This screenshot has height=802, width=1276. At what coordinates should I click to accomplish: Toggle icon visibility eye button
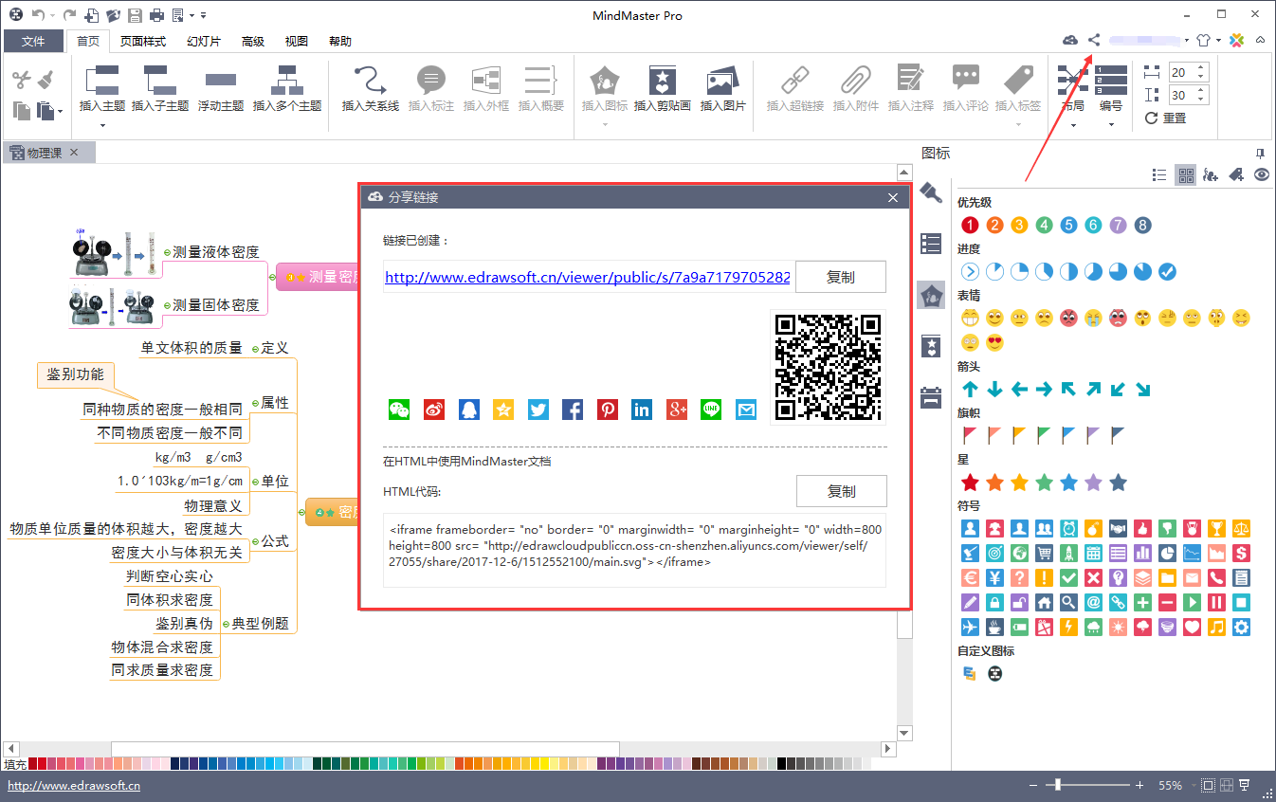click(x=1261, y=174)
